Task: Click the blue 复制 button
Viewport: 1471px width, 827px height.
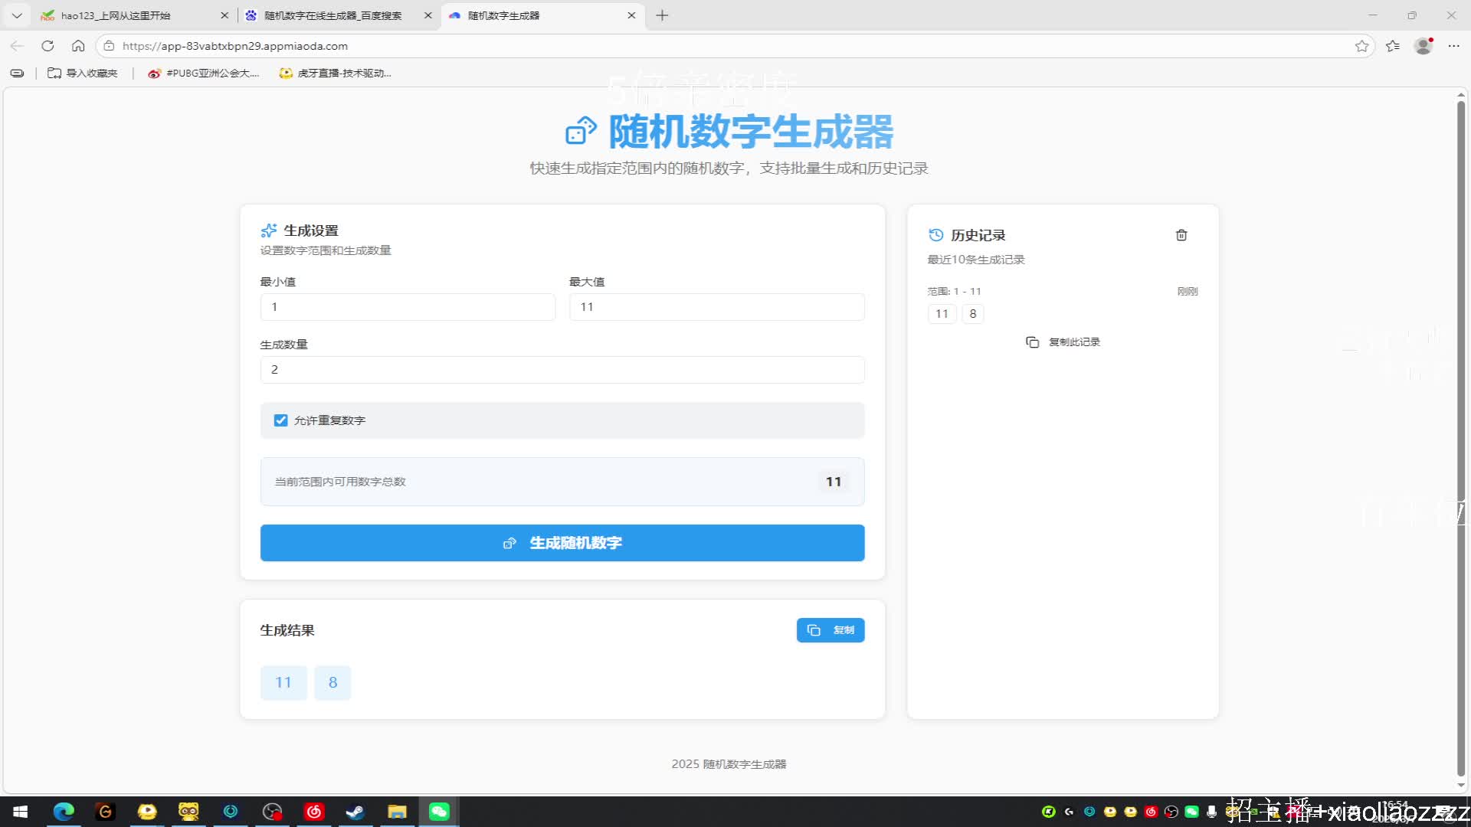Action: click(x=831, y=630)
